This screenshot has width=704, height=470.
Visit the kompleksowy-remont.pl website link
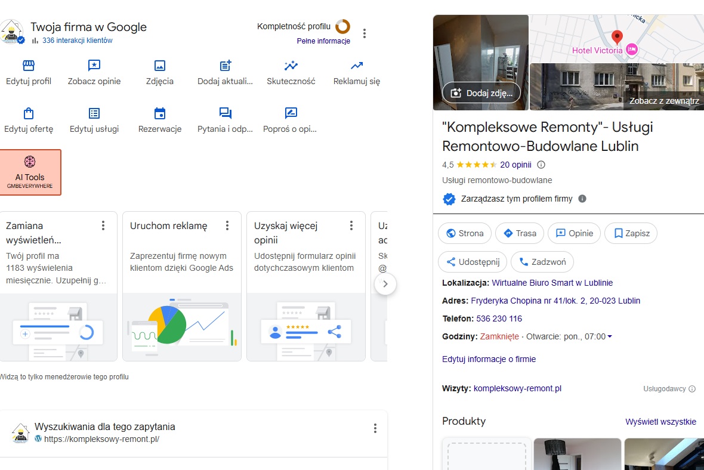(x=517, y=388)
